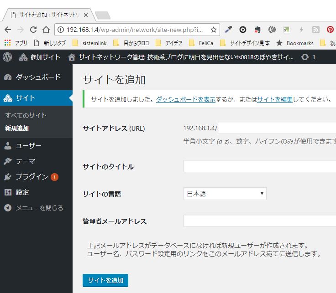Click the browser forward arrow
Screen dimensions: 336x293
[21, 30]
